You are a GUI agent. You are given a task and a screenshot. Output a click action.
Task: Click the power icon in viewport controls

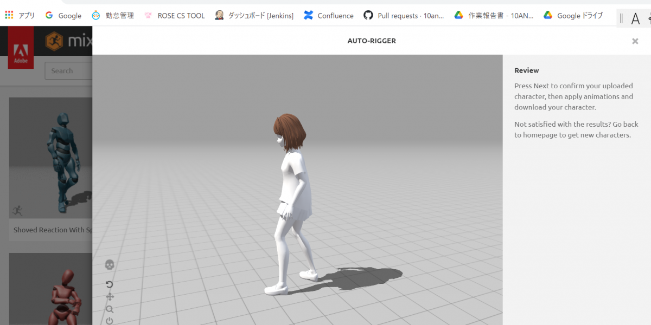(x=110, y=321)
